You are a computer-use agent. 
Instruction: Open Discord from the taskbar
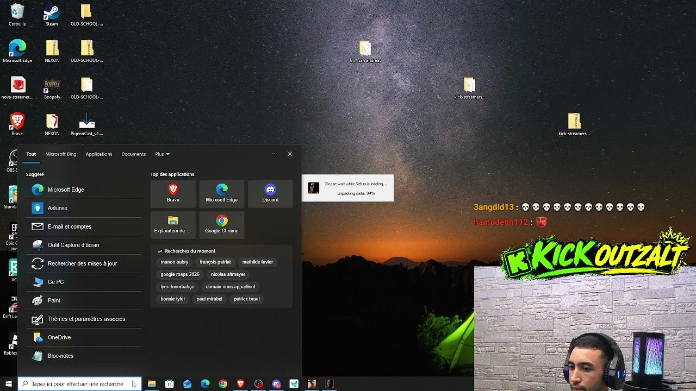coord(276,384)
